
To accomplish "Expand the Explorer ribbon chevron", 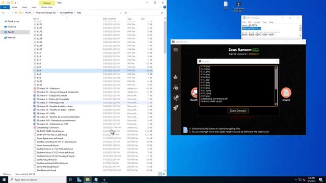I will coord(161,7).
